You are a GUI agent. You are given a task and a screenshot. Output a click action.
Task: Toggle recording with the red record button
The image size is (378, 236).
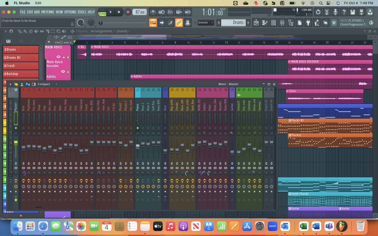(128, 12)
